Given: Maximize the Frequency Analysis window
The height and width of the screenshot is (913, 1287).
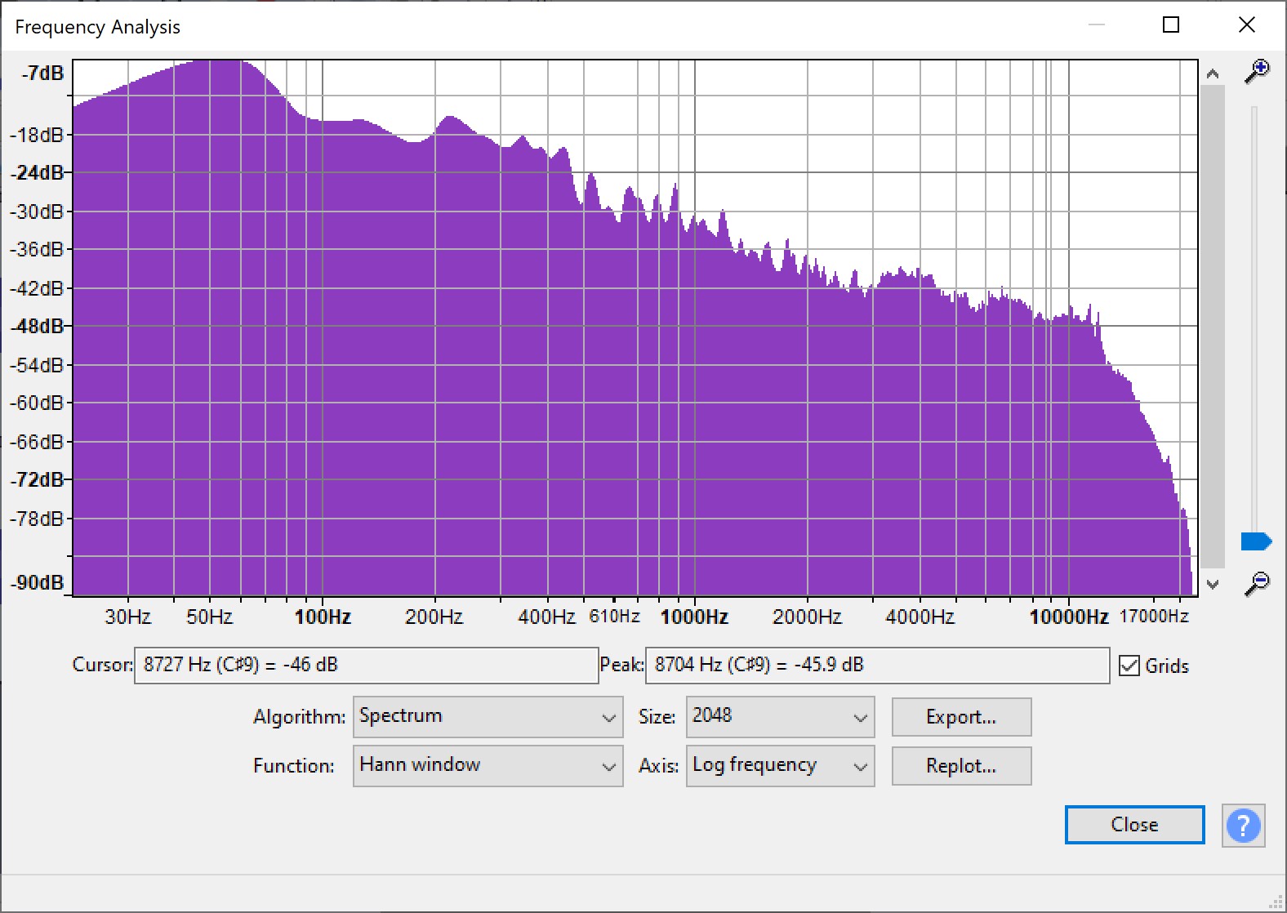Looking at the screenshot, I should 1171,24.
